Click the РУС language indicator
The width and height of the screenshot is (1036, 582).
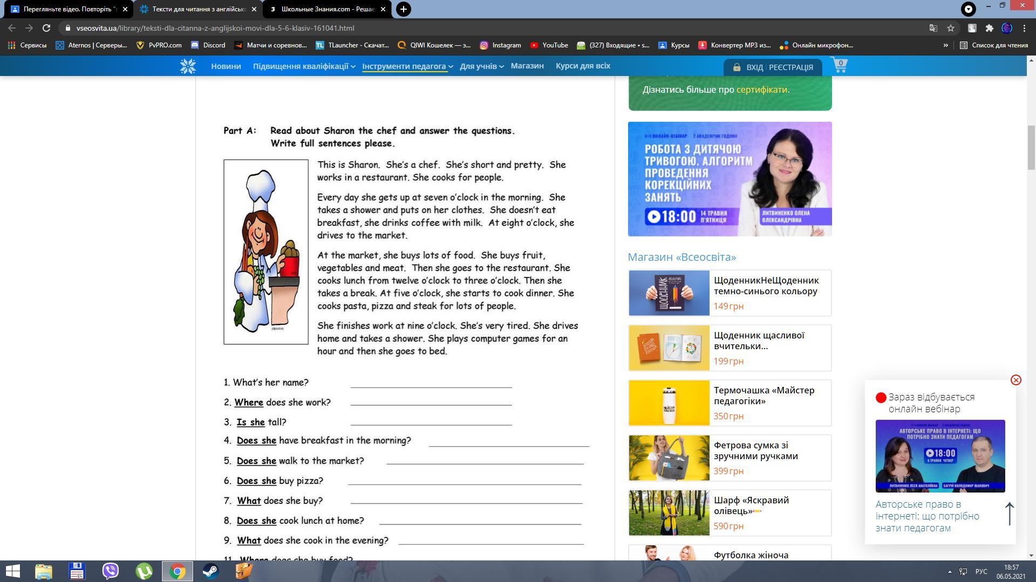click(x=981, y=571)
